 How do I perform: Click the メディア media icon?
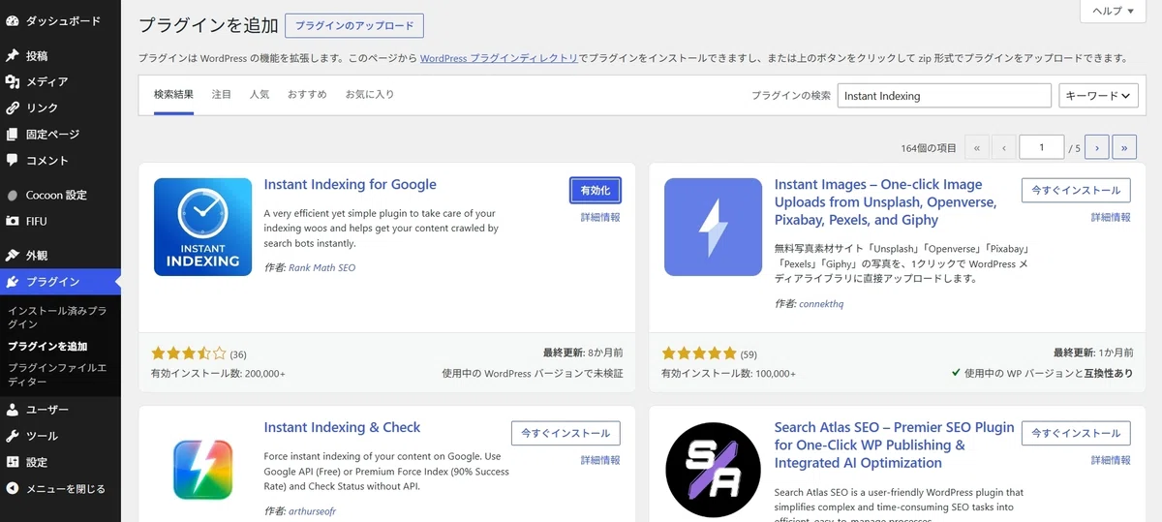13,82
